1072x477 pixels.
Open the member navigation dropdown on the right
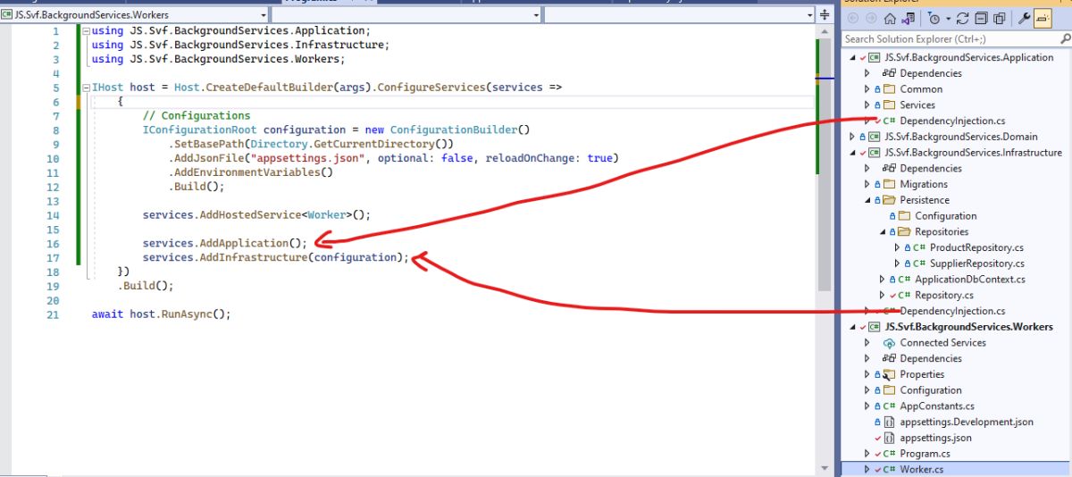680,15
